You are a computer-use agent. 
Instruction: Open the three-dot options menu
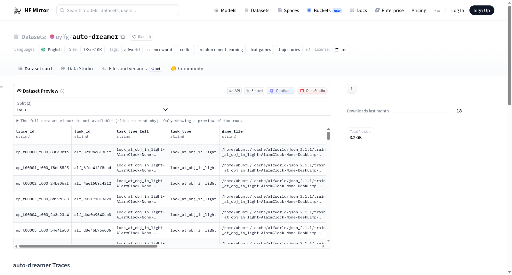click(352, 89)
